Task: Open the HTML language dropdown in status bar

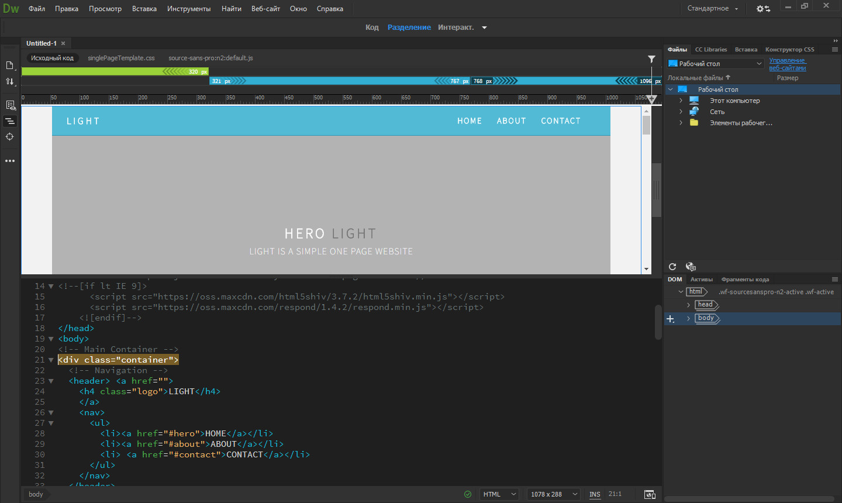Action: pos(499,495)
